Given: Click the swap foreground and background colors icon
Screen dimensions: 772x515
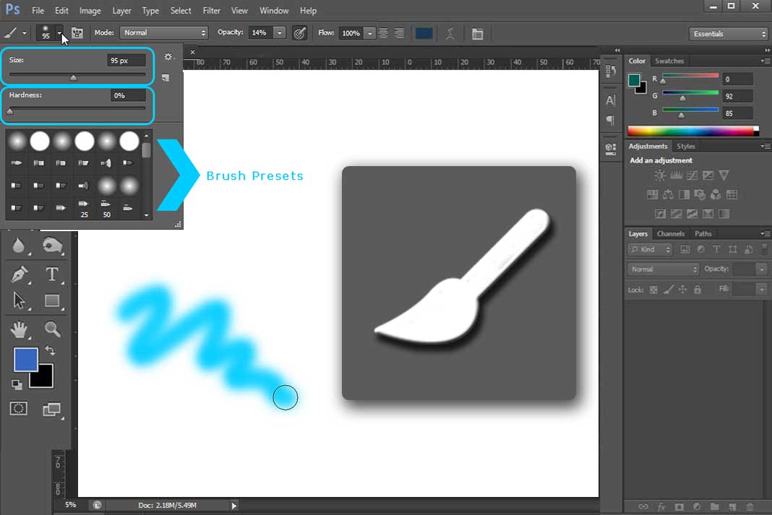Looking at the screenshot, I should point(50,350).
